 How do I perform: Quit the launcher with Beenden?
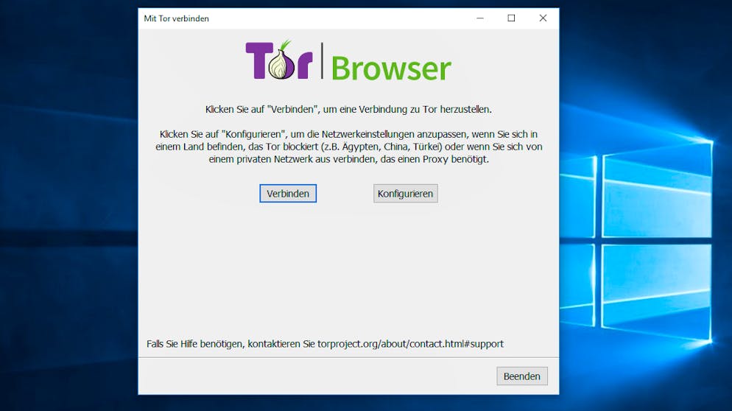pyautogui.click(x=522, y=376)
